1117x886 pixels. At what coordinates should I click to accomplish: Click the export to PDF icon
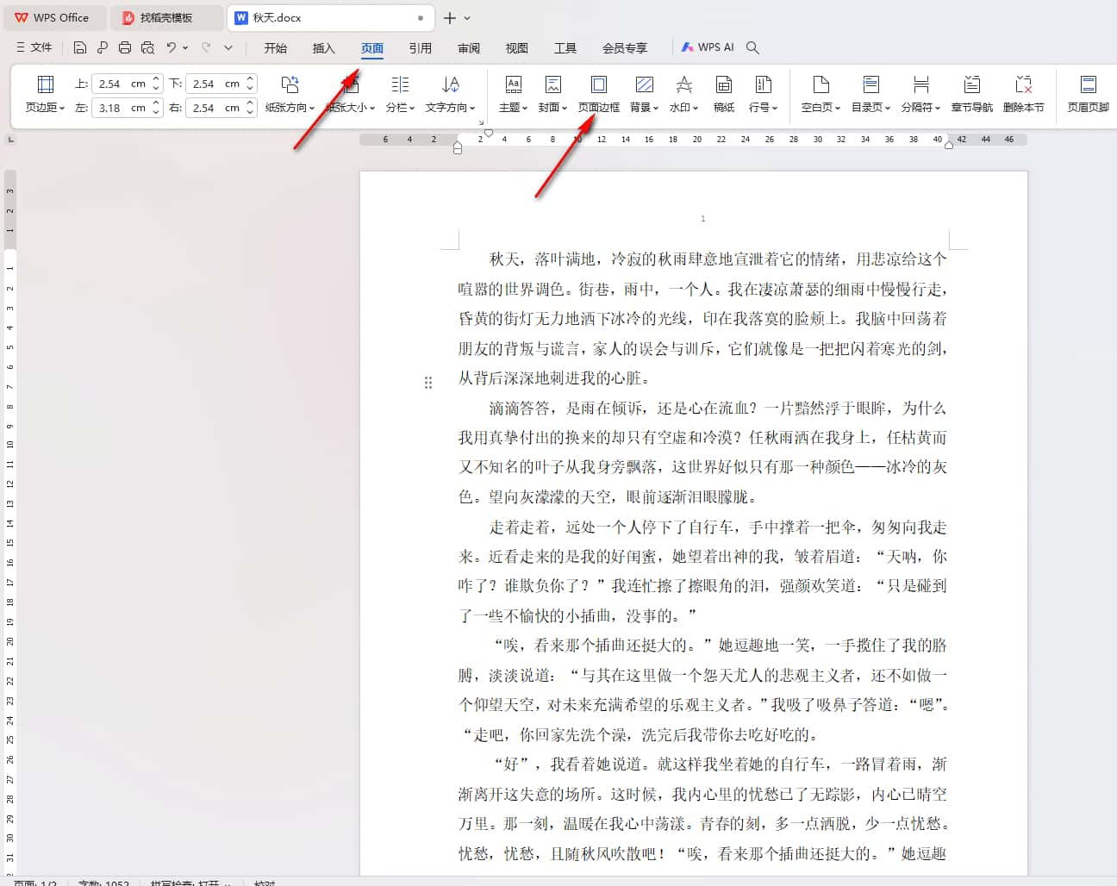pyautogui.click(x=103, y=47)
